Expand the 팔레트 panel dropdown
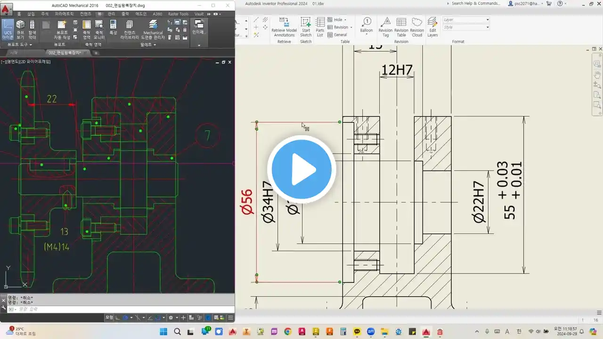Viewport: 603px width, 339px height. [148, 45]
